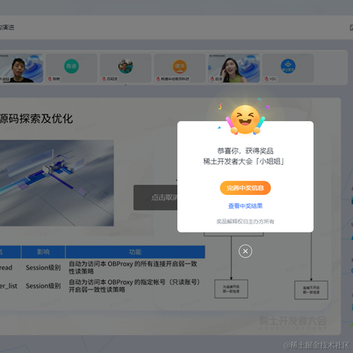Select the XDC participant tile
The height and width of the screenshot is (353, 353).
(x=288, y=68)
